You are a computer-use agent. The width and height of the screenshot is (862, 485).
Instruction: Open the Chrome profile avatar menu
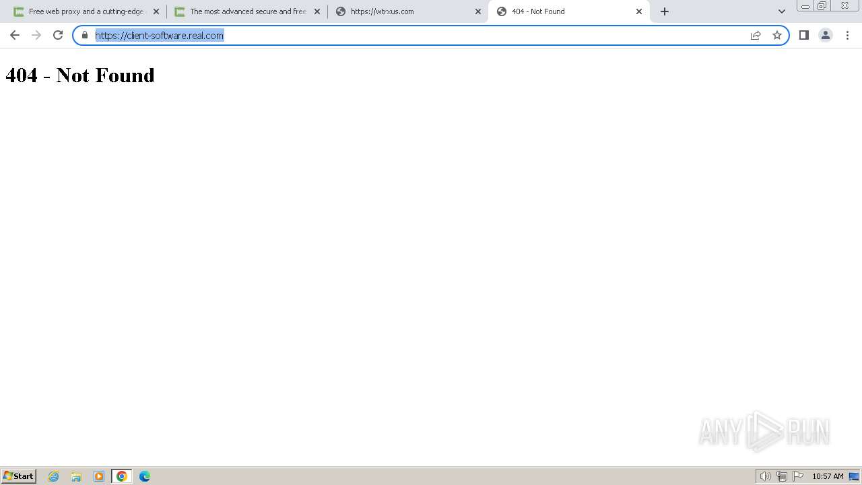coord(825,35)
